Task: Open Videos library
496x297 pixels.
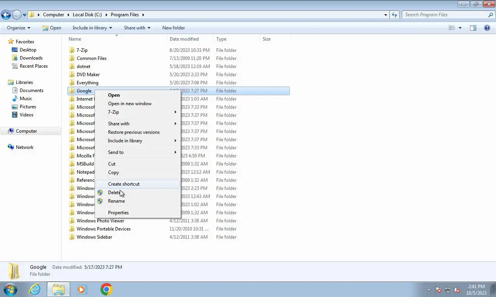Action: (26, 115)
